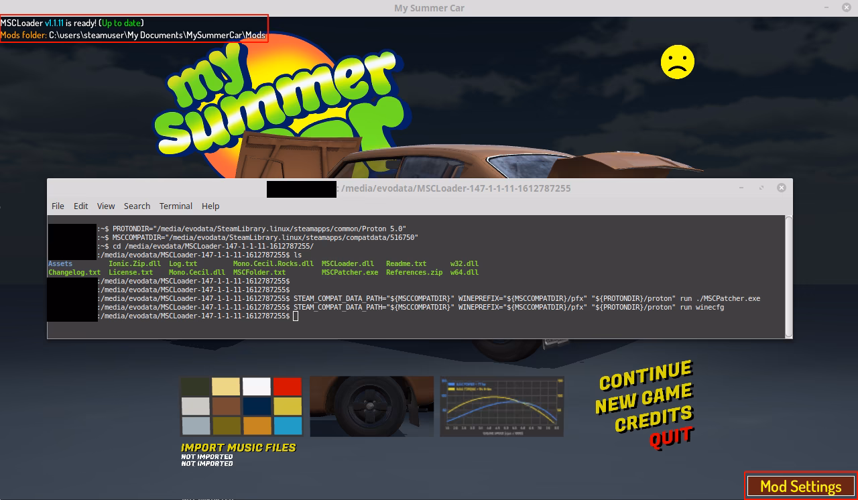Viewport: 858px width, 500px height.
Task: Pick the pale yellow paint swatch
Action: click(x=226, y=387)
